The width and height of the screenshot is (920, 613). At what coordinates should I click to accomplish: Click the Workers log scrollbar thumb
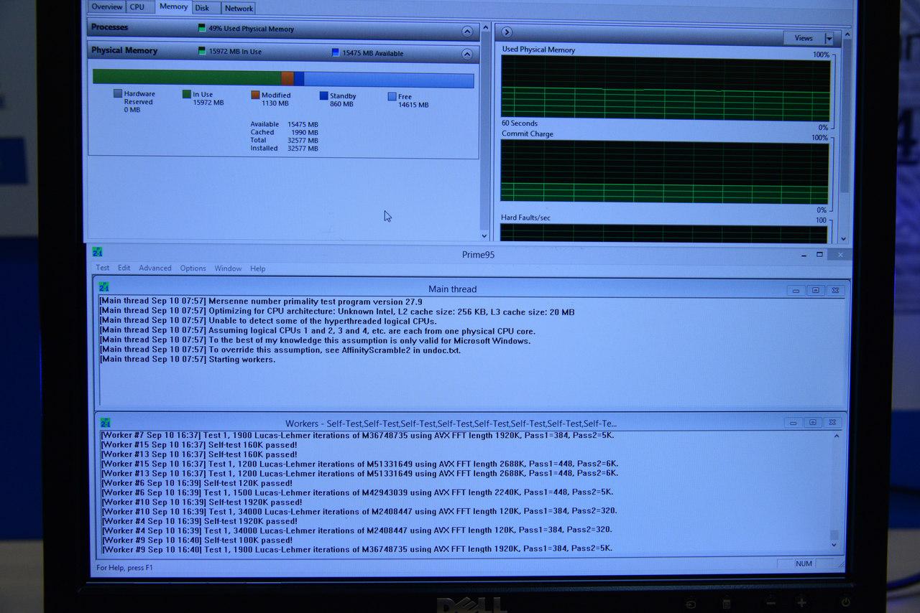[834, 535]
